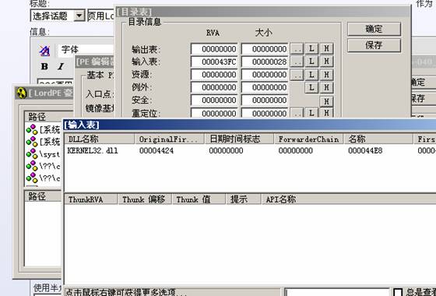Click the L button for 输出表
The image size is (436, 296).
tap(311, 49)
